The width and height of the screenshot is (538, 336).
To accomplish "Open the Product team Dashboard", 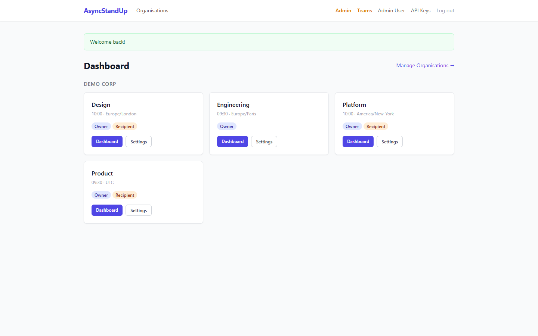I will (x=107, y=210).
